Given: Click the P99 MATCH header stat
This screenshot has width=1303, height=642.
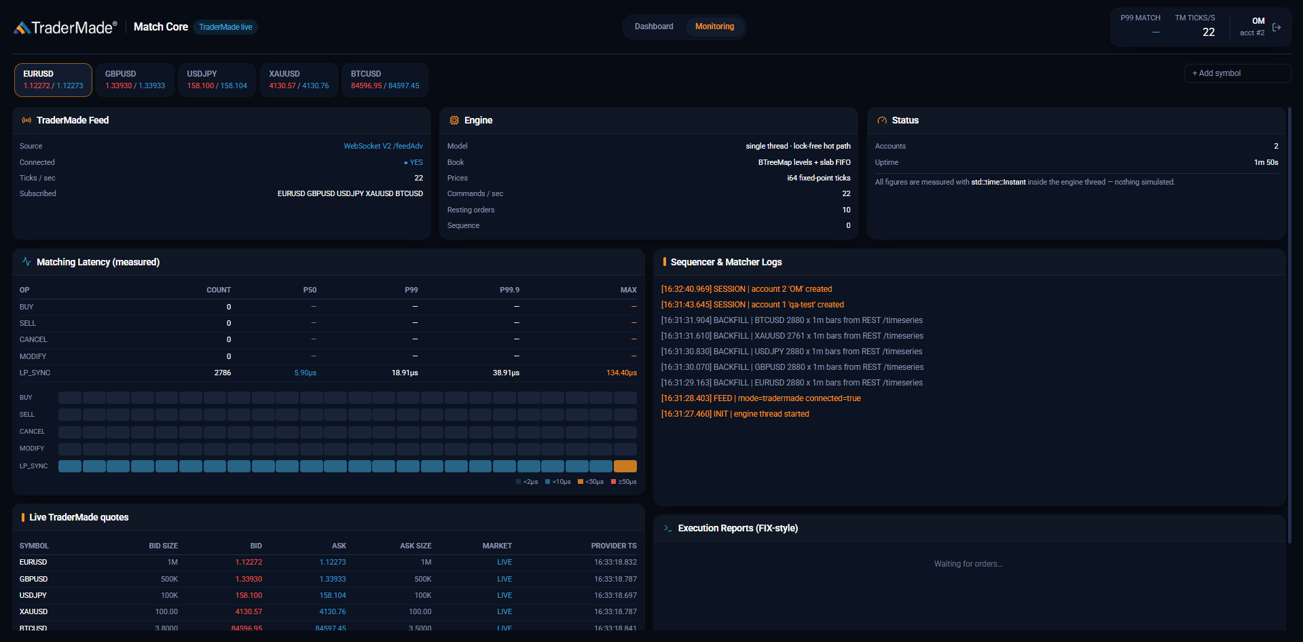Looking at the screenshot, I should tap(1141, 25).
